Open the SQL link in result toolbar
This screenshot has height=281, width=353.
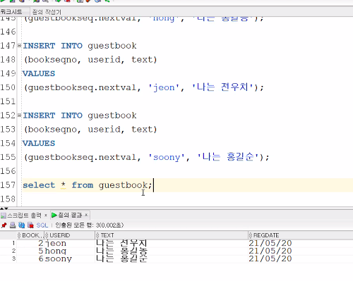point(42,225)
